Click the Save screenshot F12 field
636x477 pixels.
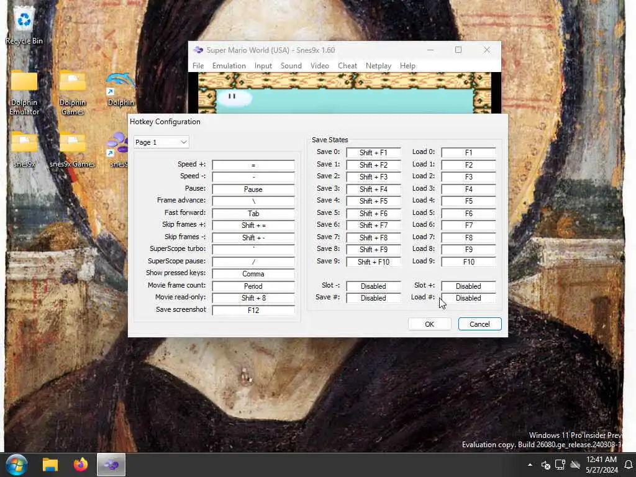point(253,311)
